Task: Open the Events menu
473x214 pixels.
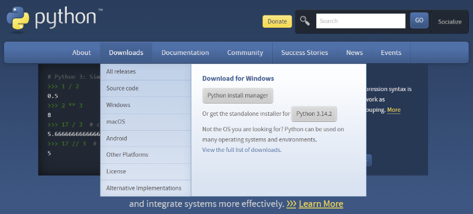Action: [x=391, y=53]
